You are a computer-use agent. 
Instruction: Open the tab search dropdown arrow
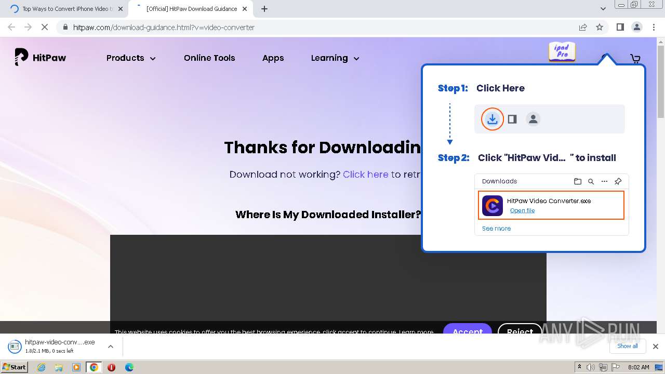coord(603,9)
